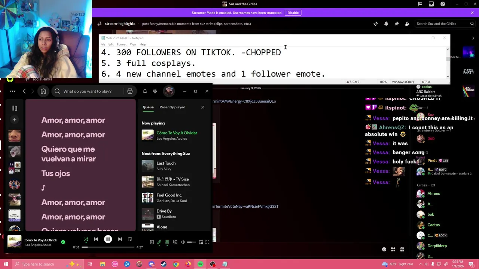The image size is (479, 269).
Task: Open Spotify three-dot main menu
Action: coord(12,91)
